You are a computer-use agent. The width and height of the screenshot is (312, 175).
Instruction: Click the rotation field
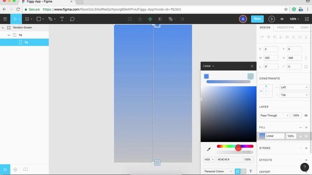tap(271, 67)
